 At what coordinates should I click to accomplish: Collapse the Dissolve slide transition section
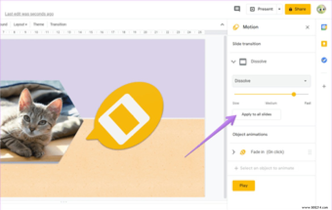point(234,61)
